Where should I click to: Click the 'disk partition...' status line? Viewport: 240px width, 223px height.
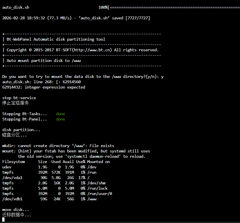pyautogui.click(x=21, y=130)
